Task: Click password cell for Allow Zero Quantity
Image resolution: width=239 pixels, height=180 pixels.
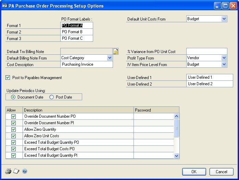Action: click(x=154, y=129)
